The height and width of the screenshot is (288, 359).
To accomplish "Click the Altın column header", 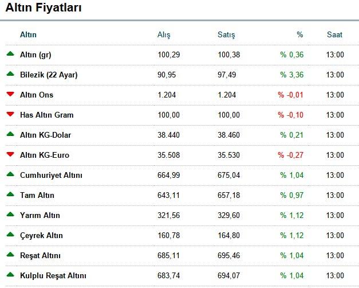I will pos(28,34).
